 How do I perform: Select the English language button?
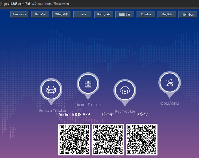click(167, 15)
